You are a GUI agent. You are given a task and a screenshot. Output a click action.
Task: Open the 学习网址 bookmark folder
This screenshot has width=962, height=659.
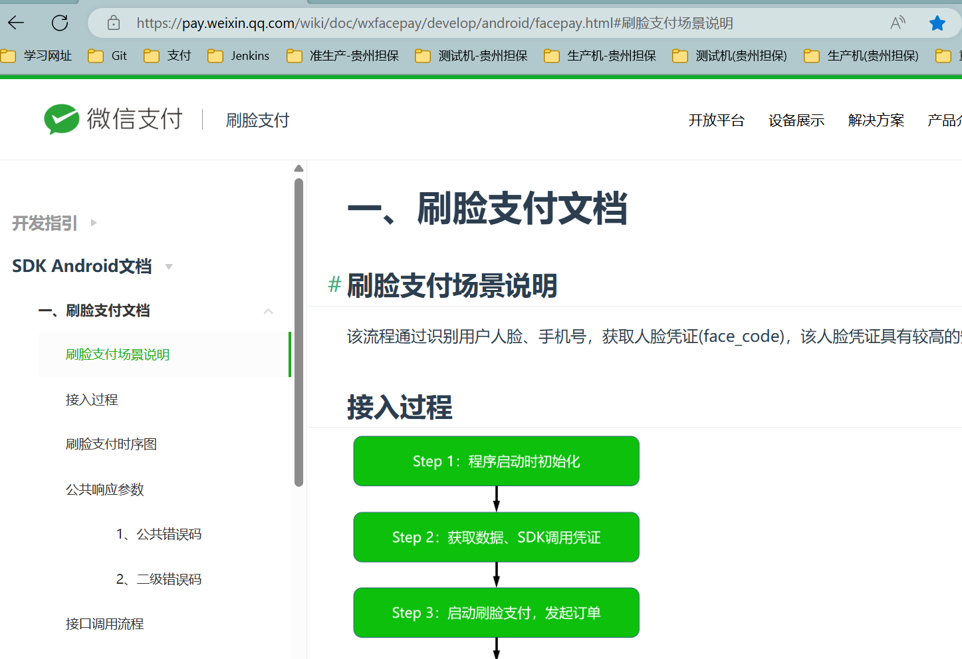(x=37, y=56)
